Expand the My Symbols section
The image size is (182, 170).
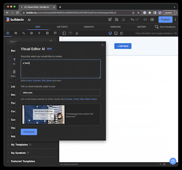(18, 153)
